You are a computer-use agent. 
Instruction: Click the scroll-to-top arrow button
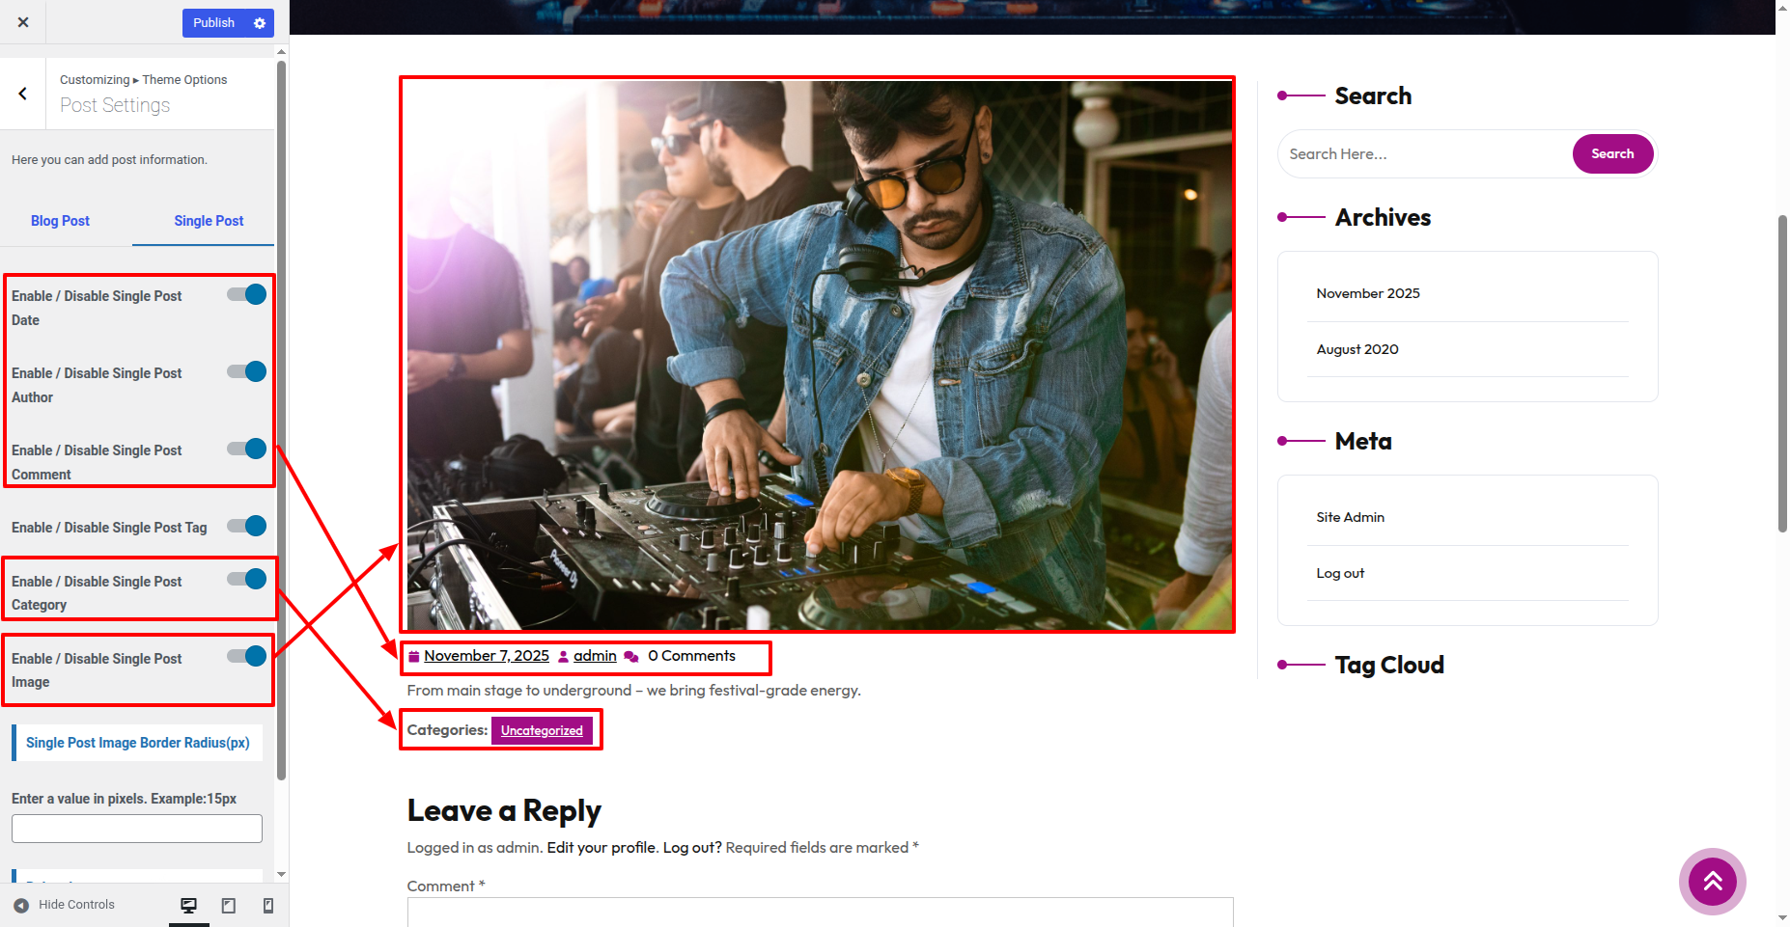[x=1712, y=881]
